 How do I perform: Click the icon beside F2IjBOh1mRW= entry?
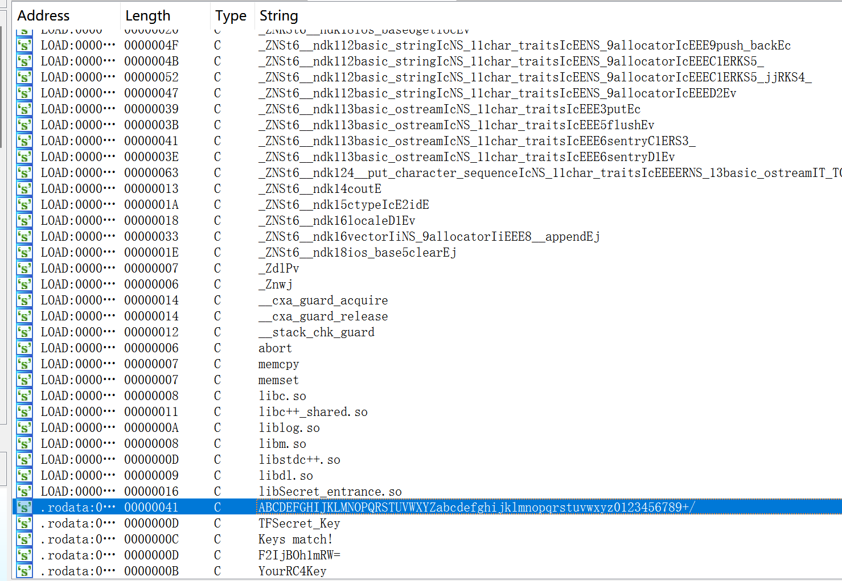point(24,555)
